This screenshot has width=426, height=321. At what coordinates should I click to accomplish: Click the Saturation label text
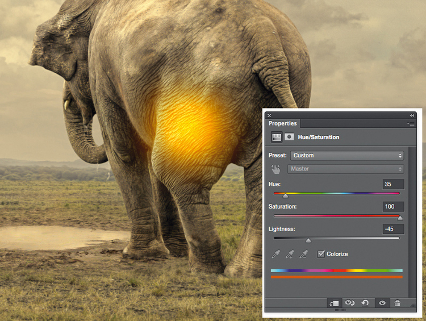pos(282,207)
